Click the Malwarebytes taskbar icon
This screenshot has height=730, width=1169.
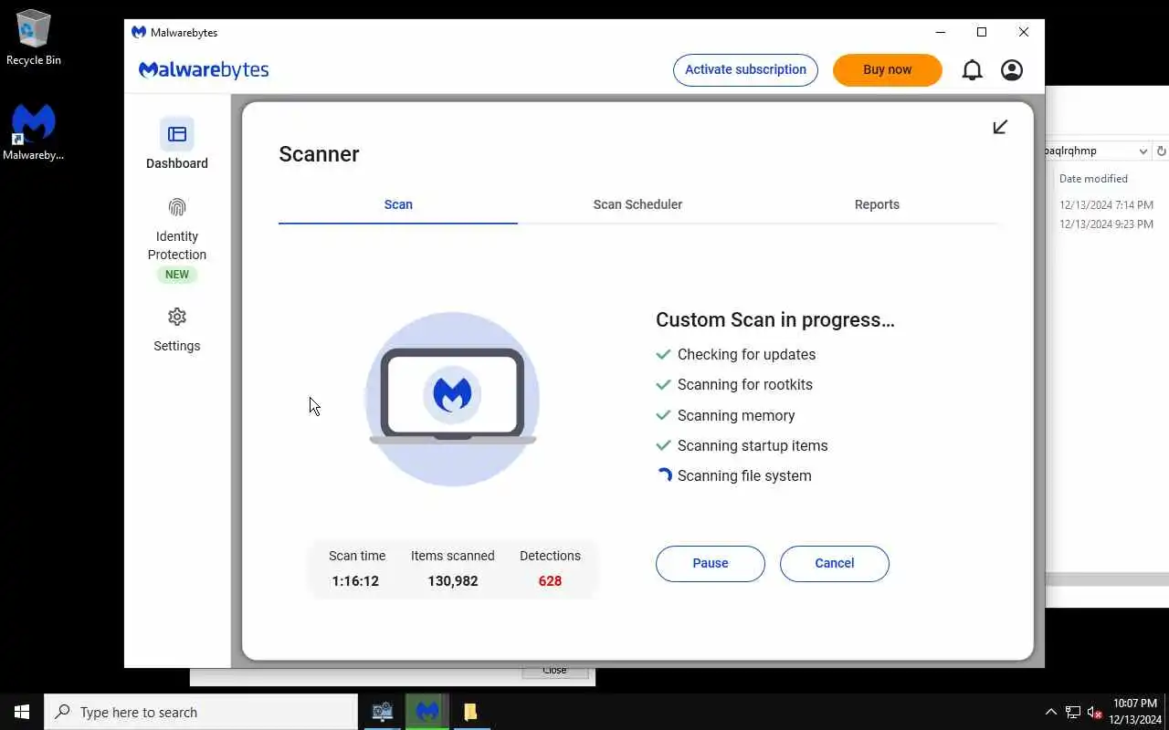[x=427, y=712]
